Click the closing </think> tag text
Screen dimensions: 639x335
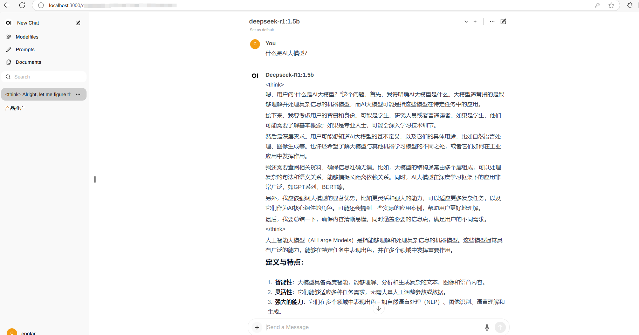275,229
